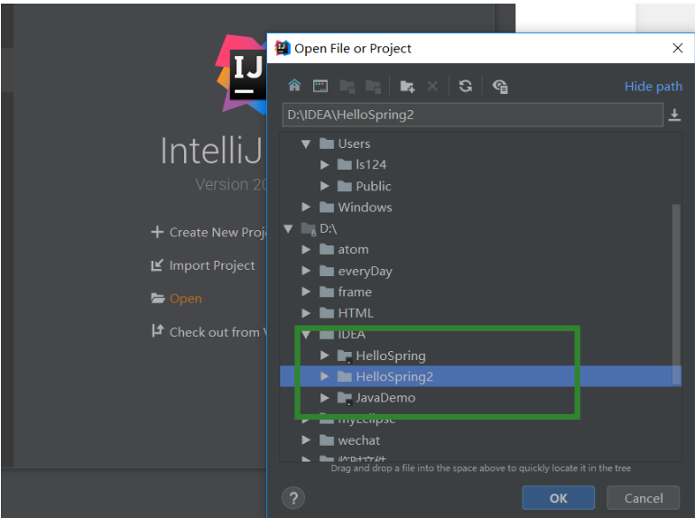Expand the frame folder

point(305,291)
